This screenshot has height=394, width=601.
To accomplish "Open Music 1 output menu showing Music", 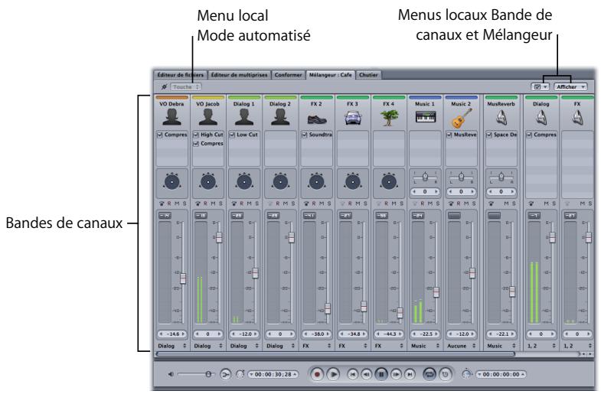I will (x=425, y=346).
